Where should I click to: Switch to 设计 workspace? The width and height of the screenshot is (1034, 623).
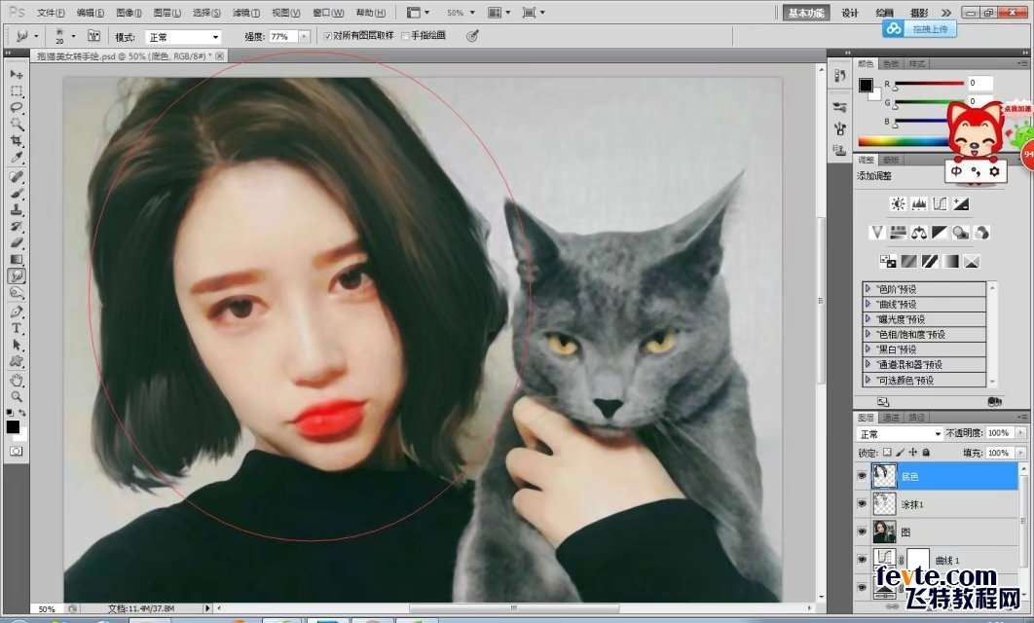click(x=850, y=13)
